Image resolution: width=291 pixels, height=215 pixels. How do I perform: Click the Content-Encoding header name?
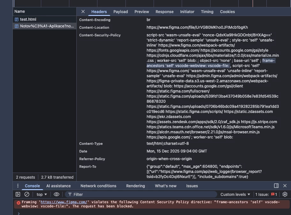tap(95, 20)
